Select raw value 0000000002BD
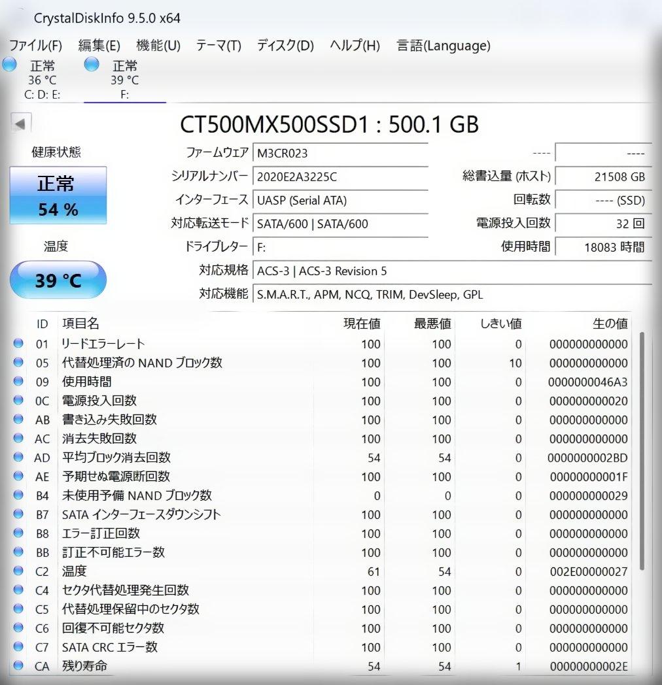 587,458
